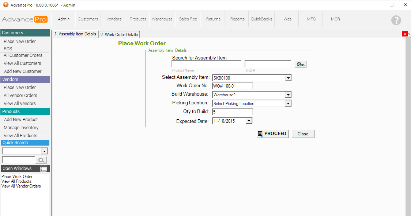Viewport: 411px width, 216px height.
Task: Expand the Select Assembly Item dropdown
Action: [x=288, y=78]
